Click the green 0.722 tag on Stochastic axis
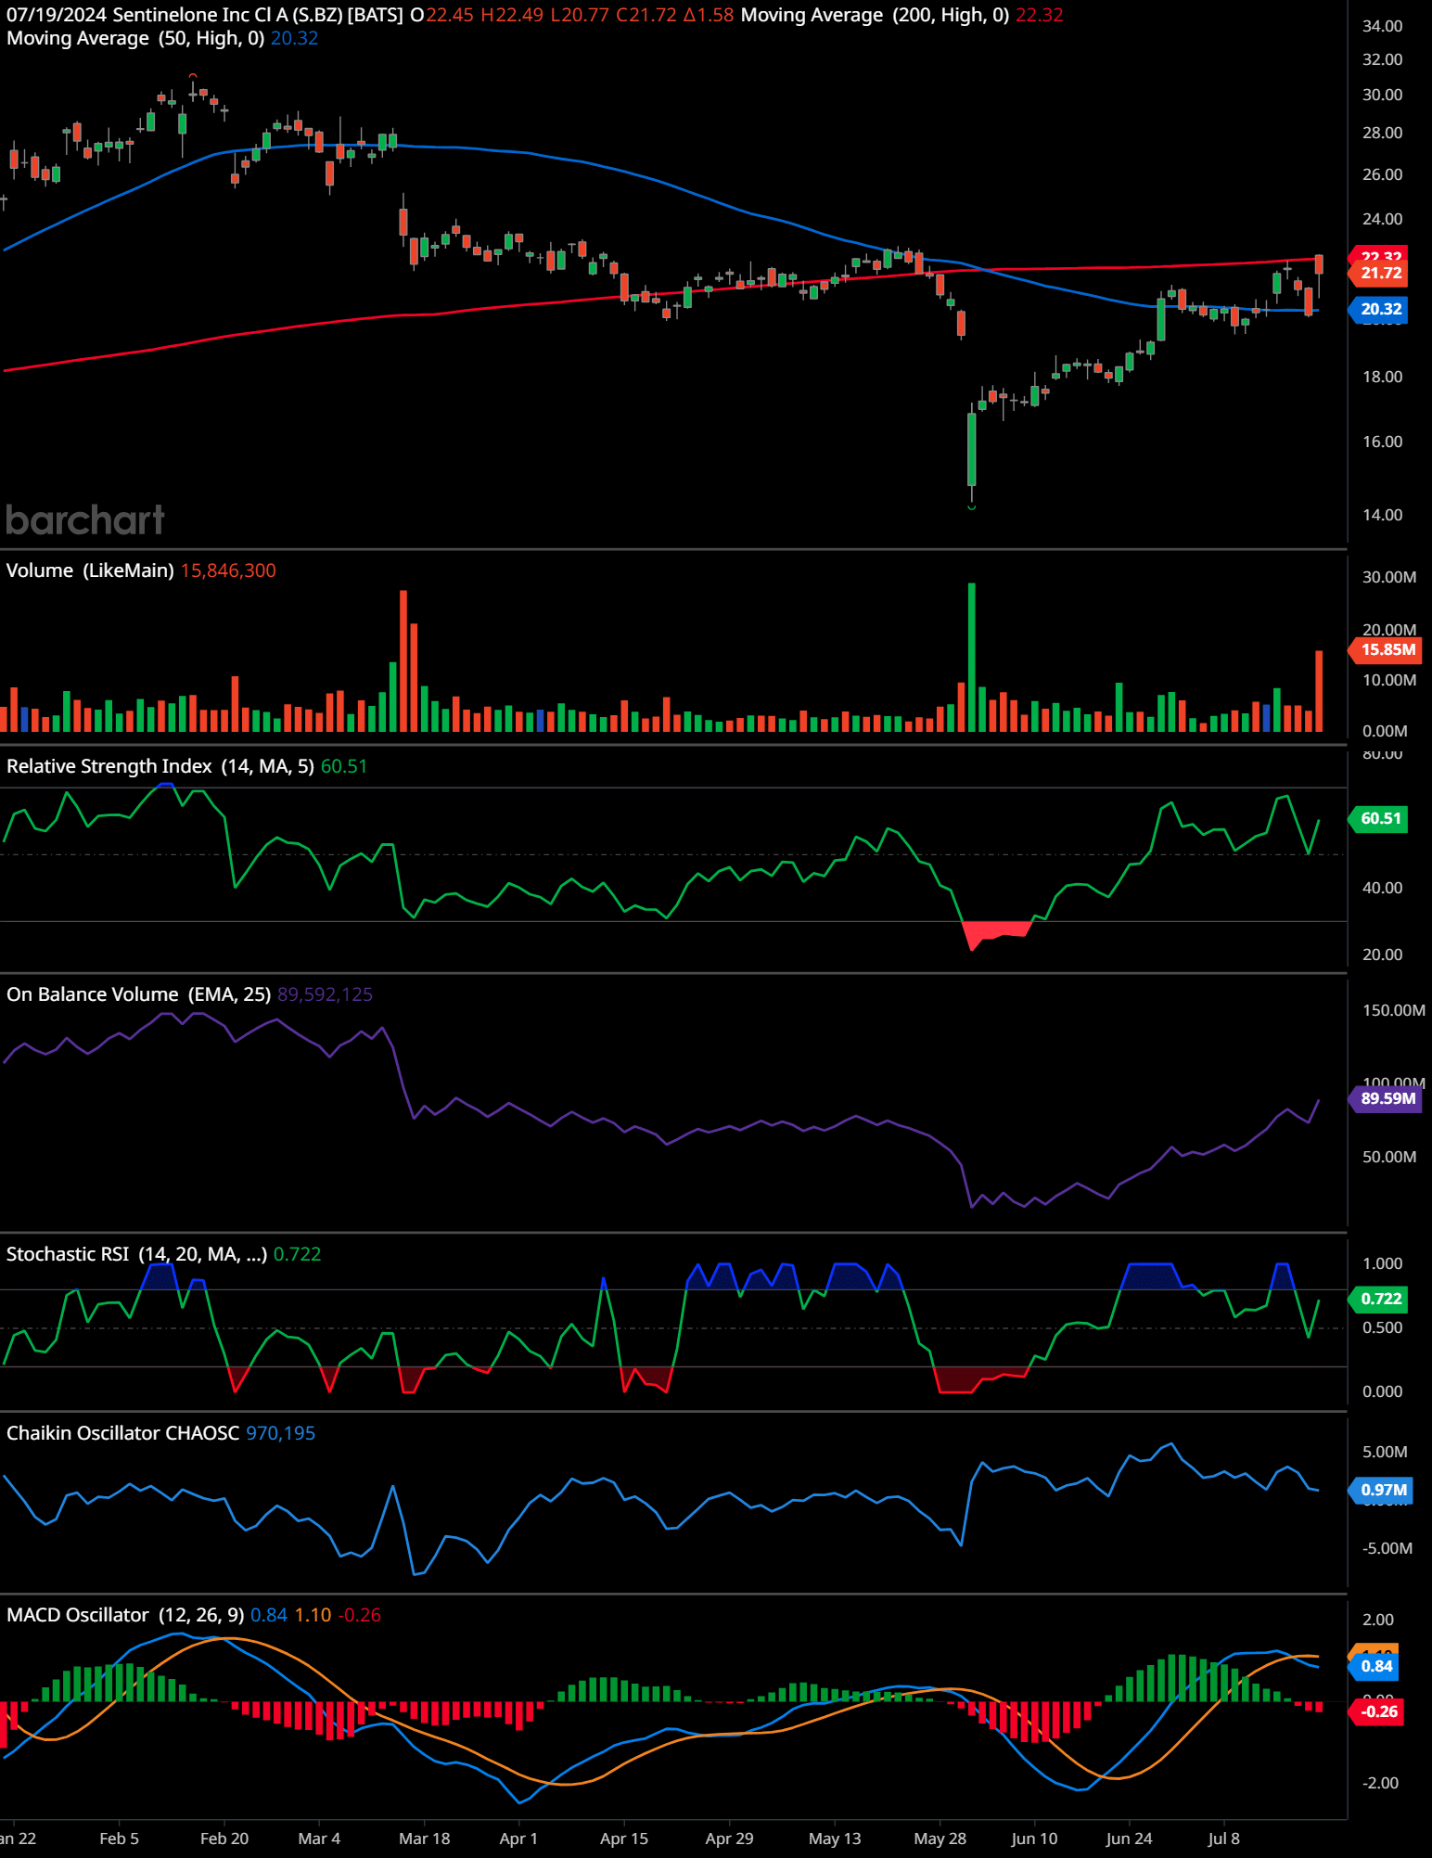This screenshot has width=1432, height=1858. [1380, 1299]
